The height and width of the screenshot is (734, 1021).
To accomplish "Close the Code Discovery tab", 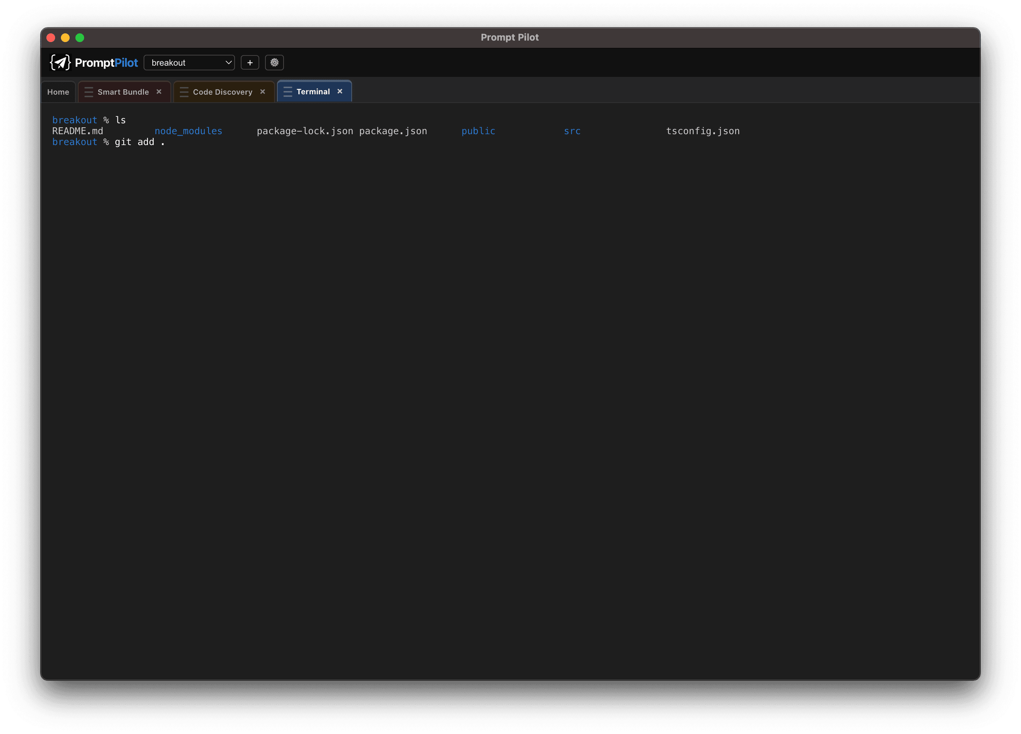I will tap(263, 92).
